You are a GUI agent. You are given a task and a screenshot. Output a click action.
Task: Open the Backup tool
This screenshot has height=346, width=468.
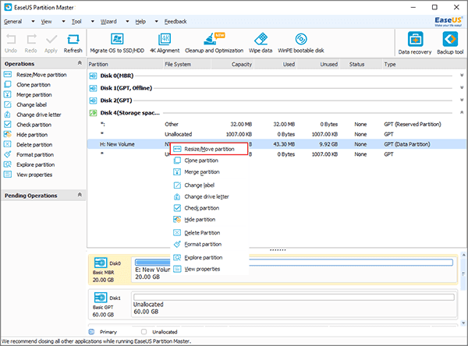[x=450, y=44]
